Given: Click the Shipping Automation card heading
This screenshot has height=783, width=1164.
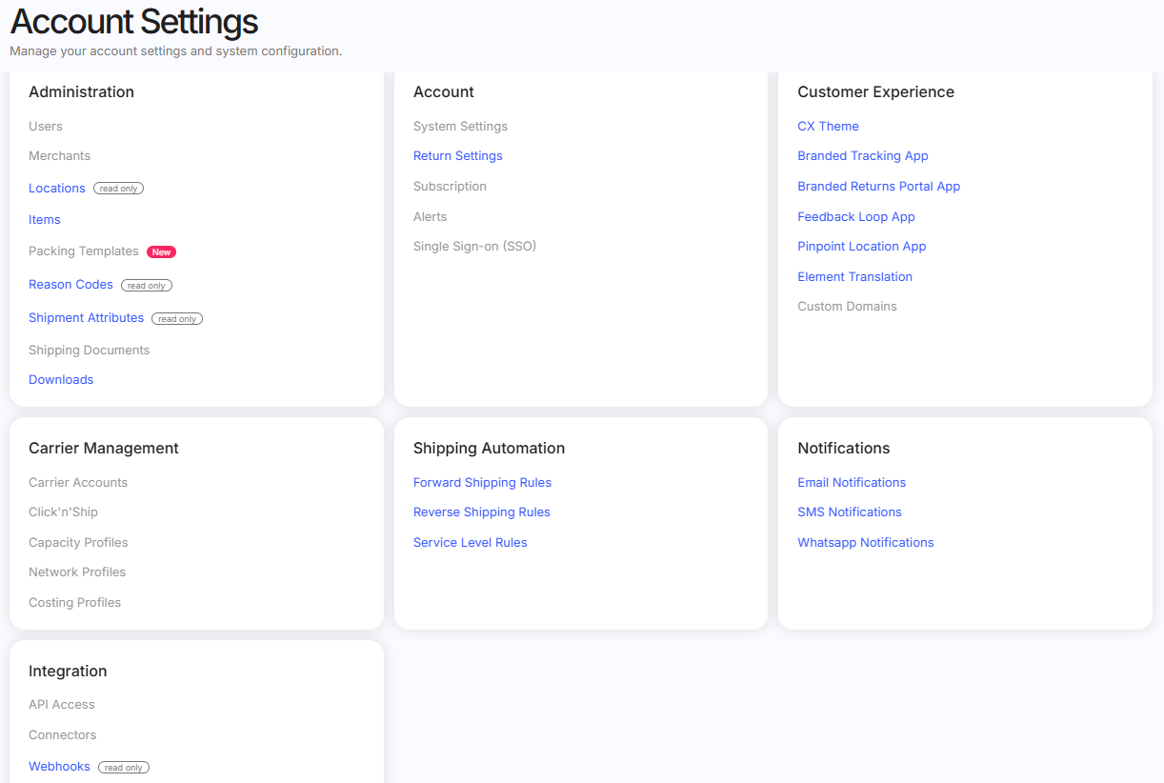Looking at the screenshot, I should coord(489,449).
